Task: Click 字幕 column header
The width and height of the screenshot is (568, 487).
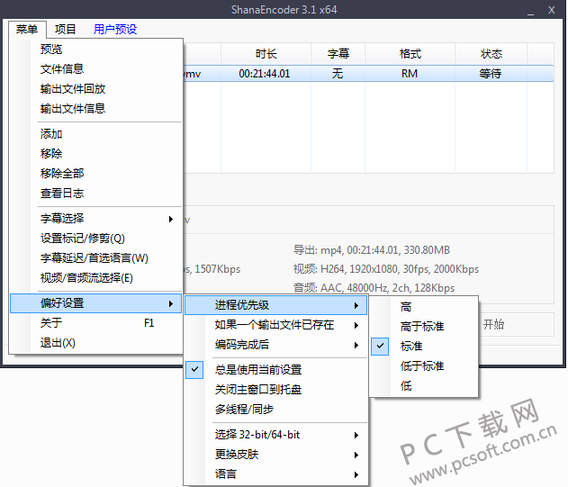Action: pos(338,54)
